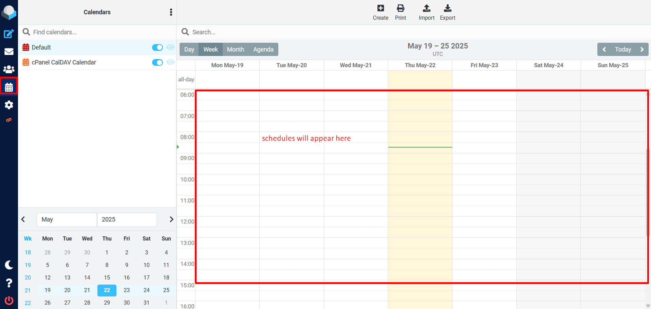Screen dimensions: 651x309
Task: Export the calendar using Export icon
Action: point(447,12)
